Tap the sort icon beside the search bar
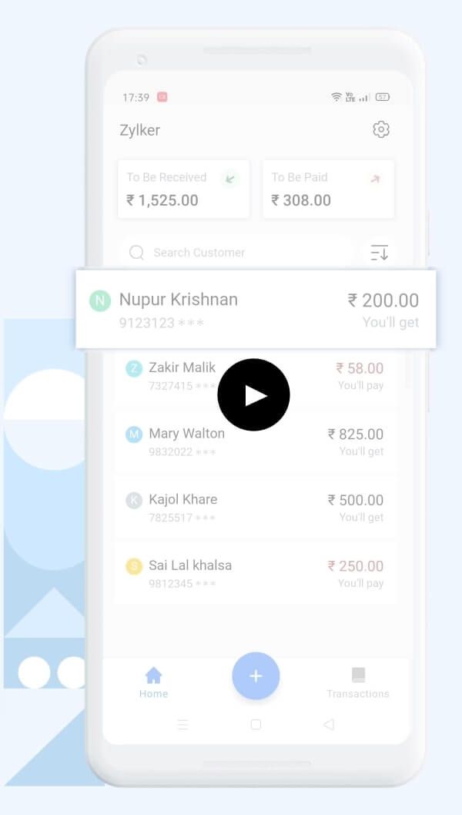Screen dimensions: 462x815 tap(380, 253)
